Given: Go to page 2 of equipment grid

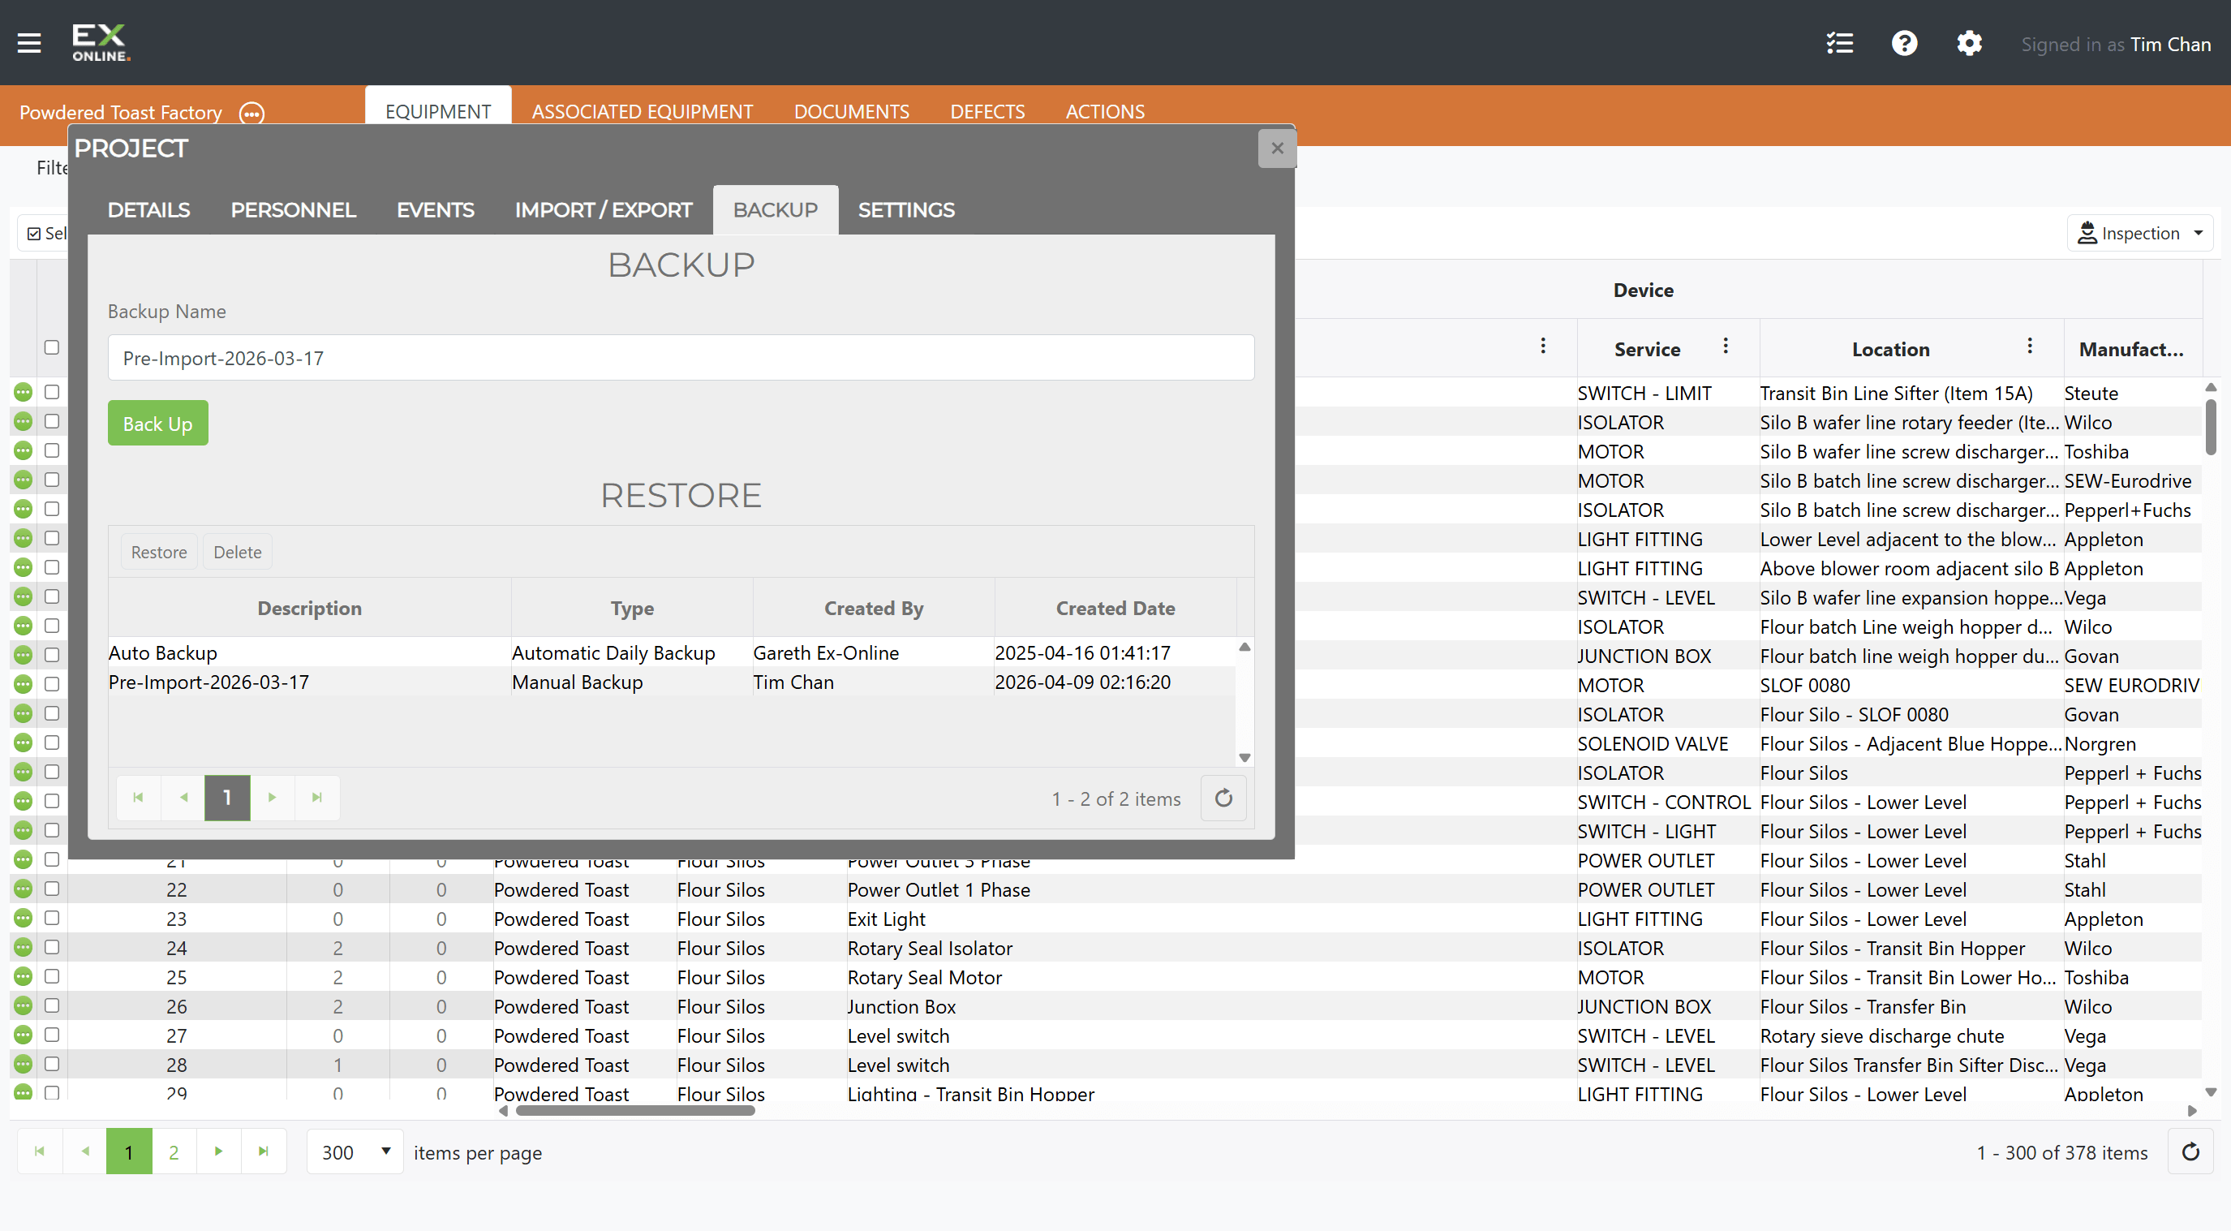Looking at the screenshot, I should click(174, 1151).
